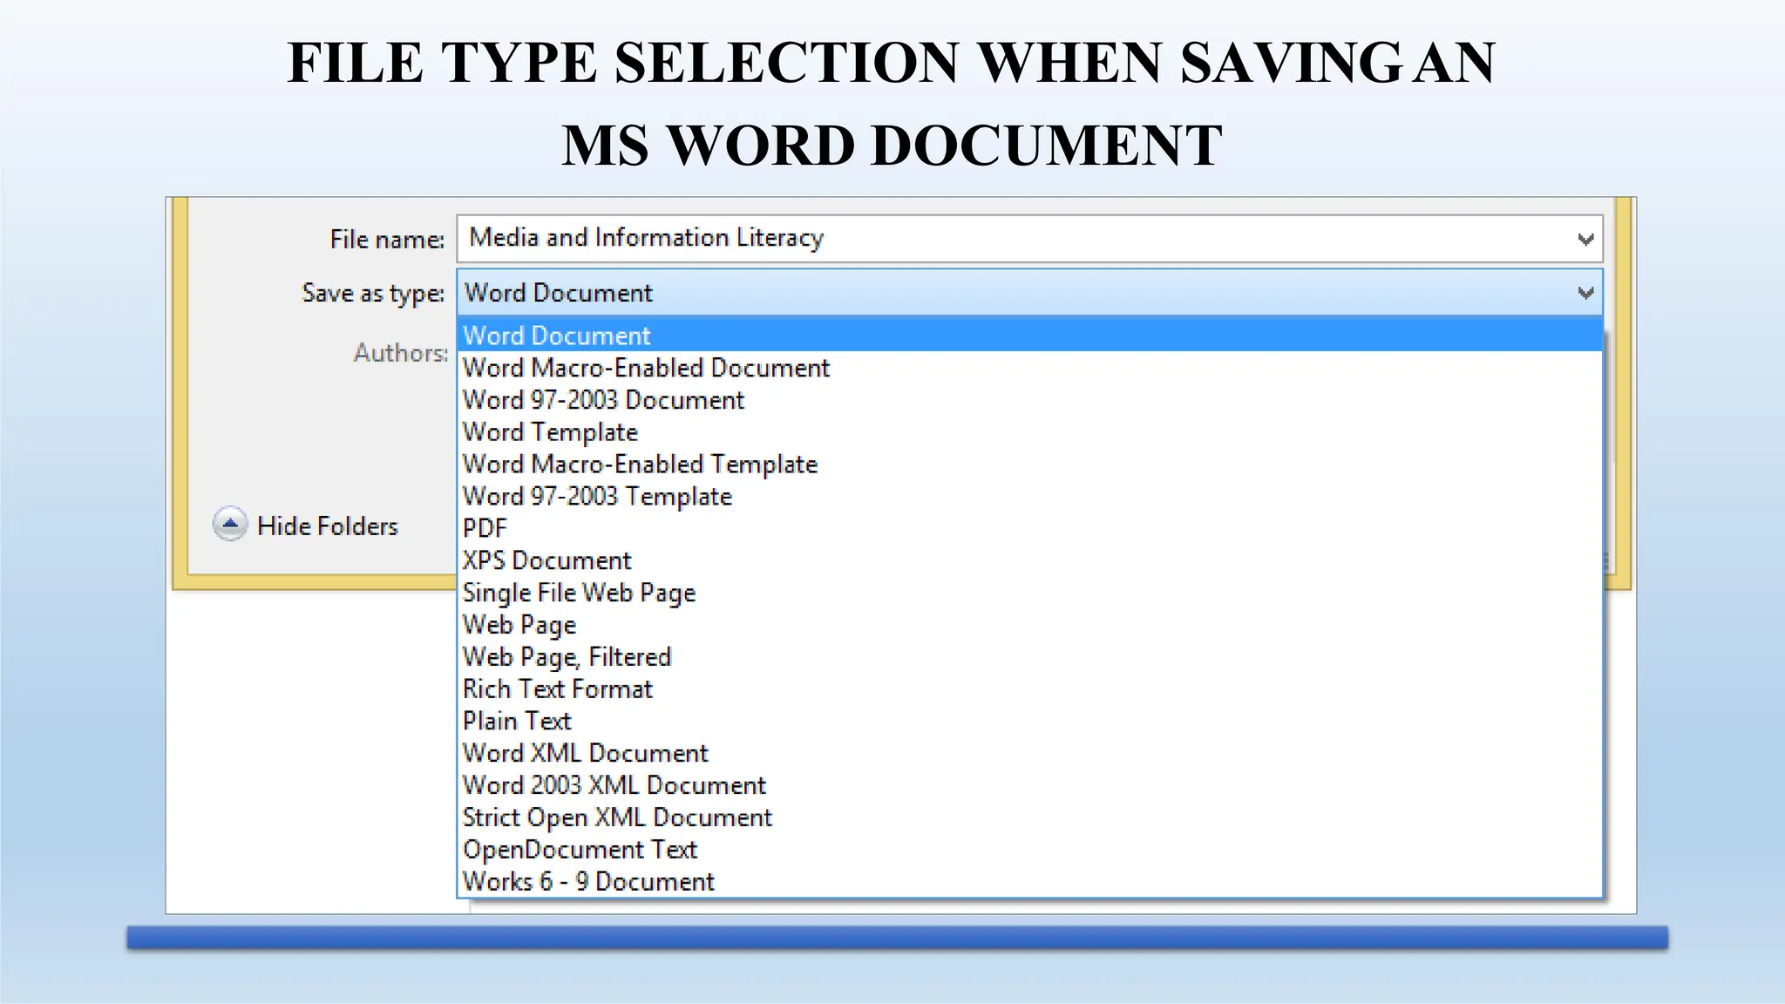Choose Single File Web Page
Image resolution: width=1785 pixels, height=1004 pixels.
pyautogui.click(x=1030, y=593)
